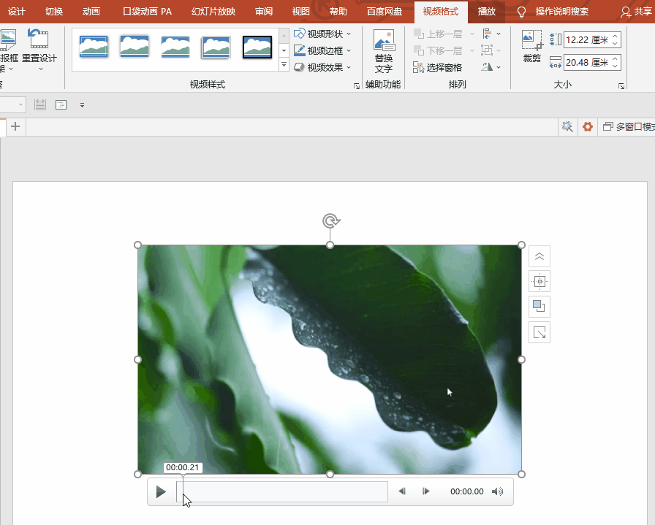This screenshot has height=525, width=655.
Task: Add a new tab with plus button
Action: pos(15,126)
